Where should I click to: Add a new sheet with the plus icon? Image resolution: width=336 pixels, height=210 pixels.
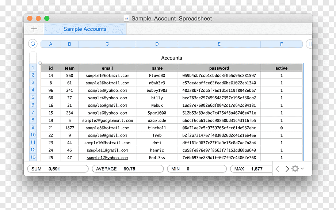(34, 29)
